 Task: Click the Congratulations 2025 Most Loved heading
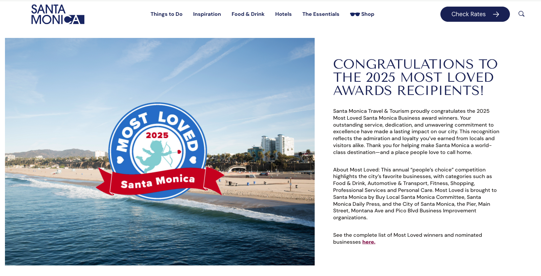click(x=416, y=77)
